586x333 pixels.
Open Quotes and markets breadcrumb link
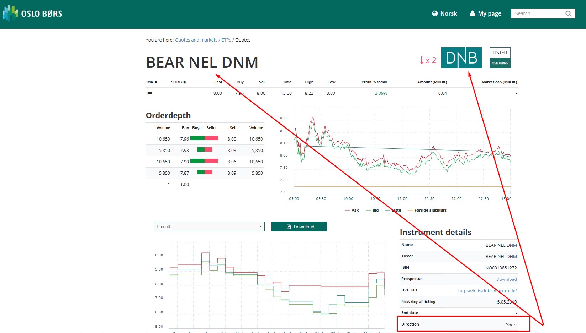196,40
